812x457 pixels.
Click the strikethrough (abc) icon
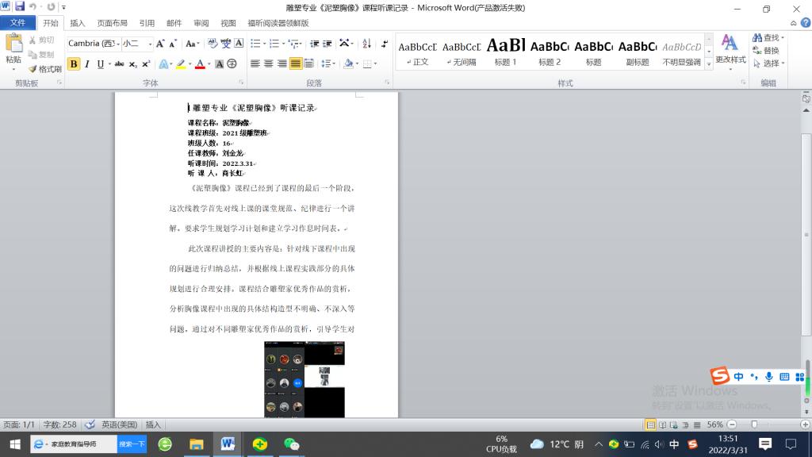click(119, 64)
